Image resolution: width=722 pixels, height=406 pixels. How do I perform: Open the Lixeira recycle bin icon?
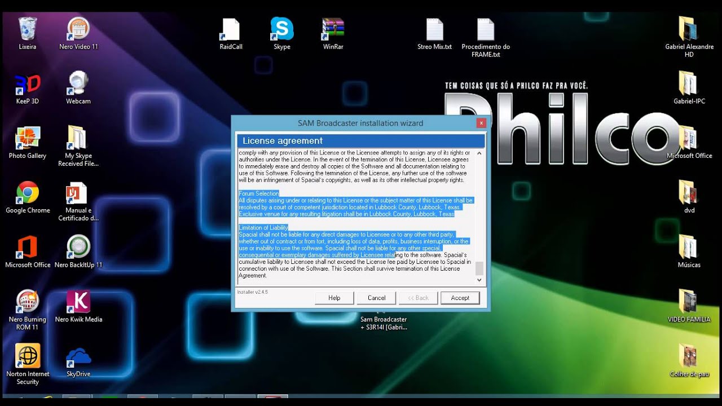[x=27, y=33]
